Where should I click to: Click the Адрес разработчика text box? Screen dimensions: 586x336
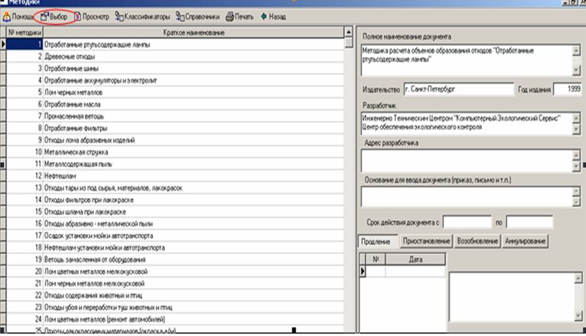click(x=466, y=160)
